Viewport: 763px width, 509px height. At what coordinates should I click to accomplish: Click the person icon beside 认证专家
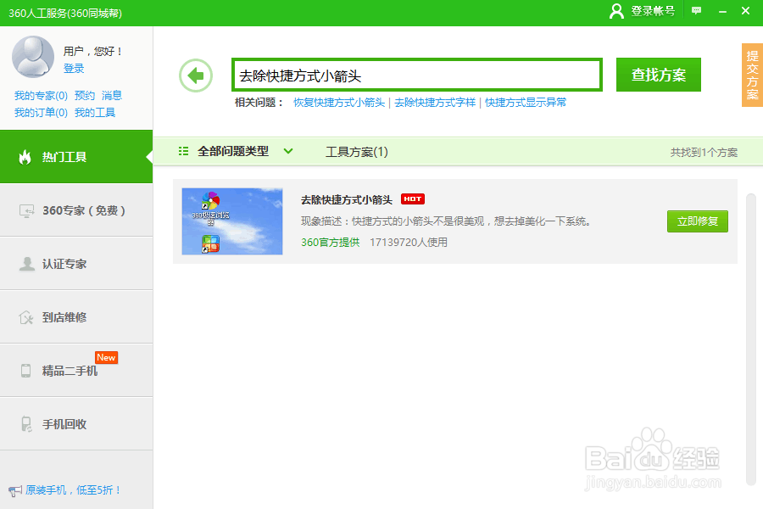coord(27,264)
